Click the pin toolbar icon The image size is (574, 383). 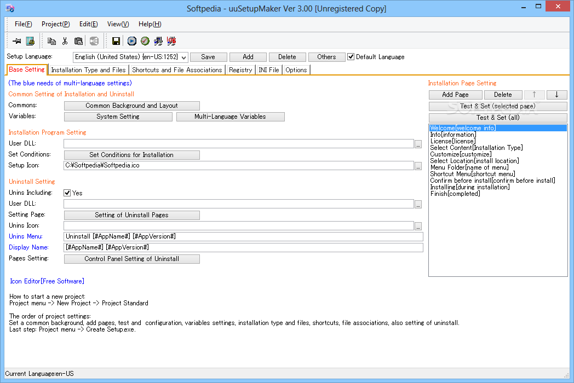[x=16, y=41]
